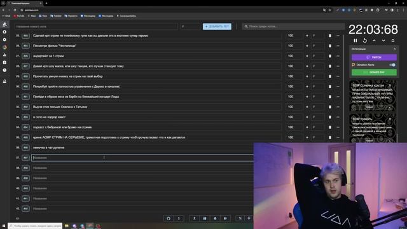Open the auction hammer page in sidebar
Image resolution: width=407 pixels, height=229 pixels.
(x=4, y=24)
